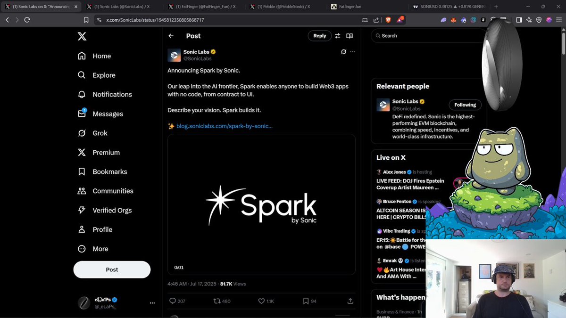Switch to FatFinger (@FatFinger_Fun) tab
The height and width of the screenshot is (318, 566).
(x=204, y=7)
